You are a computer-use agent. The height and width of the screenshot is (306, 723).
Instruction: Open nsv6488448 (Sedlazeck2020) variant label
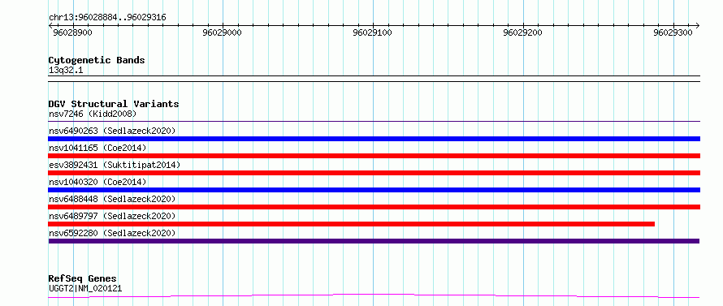(x=112, y=199)
